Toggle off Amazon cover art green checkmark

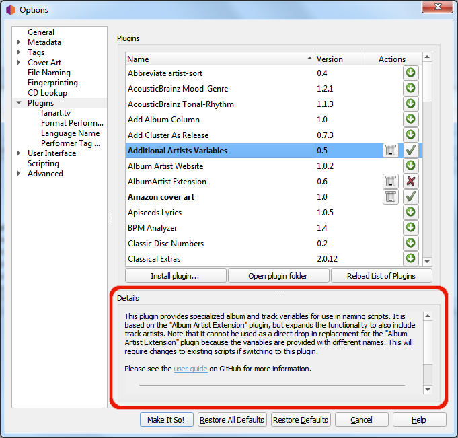click(410, 196)
